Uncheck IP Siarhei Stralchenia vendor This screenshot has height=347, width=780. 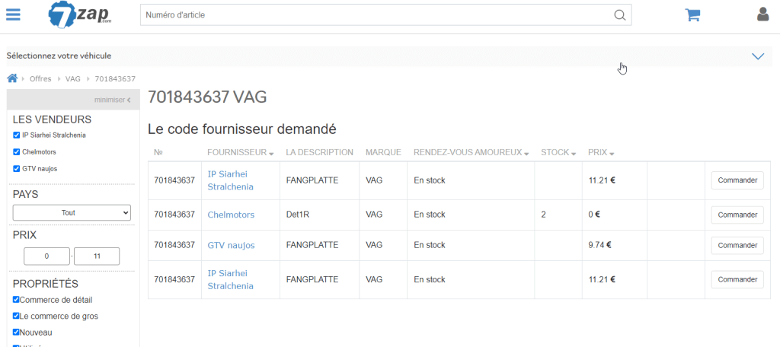17,135
